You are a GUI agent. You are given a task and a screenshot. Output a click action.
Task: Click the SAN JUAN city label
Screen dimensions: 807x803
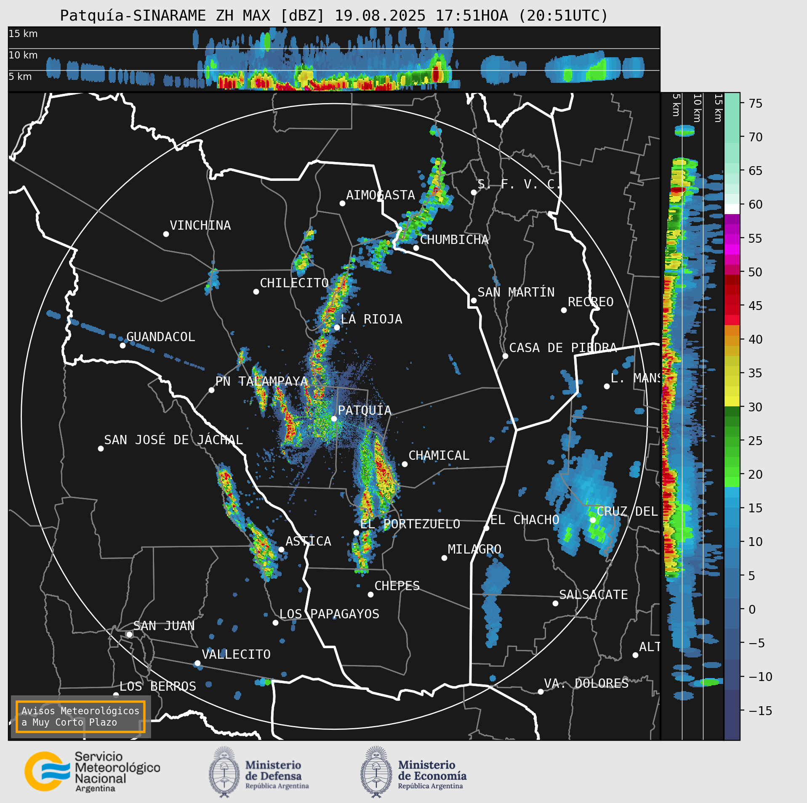164,626
